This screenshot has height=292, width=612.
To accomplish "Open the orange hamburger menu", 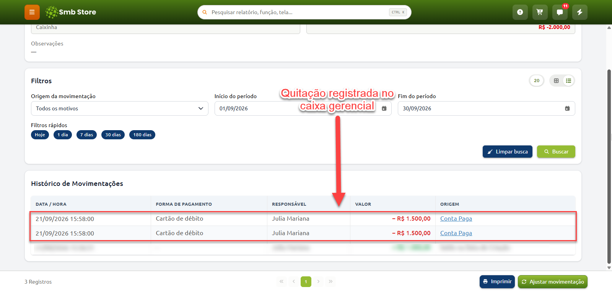I will tap(32, 12).
